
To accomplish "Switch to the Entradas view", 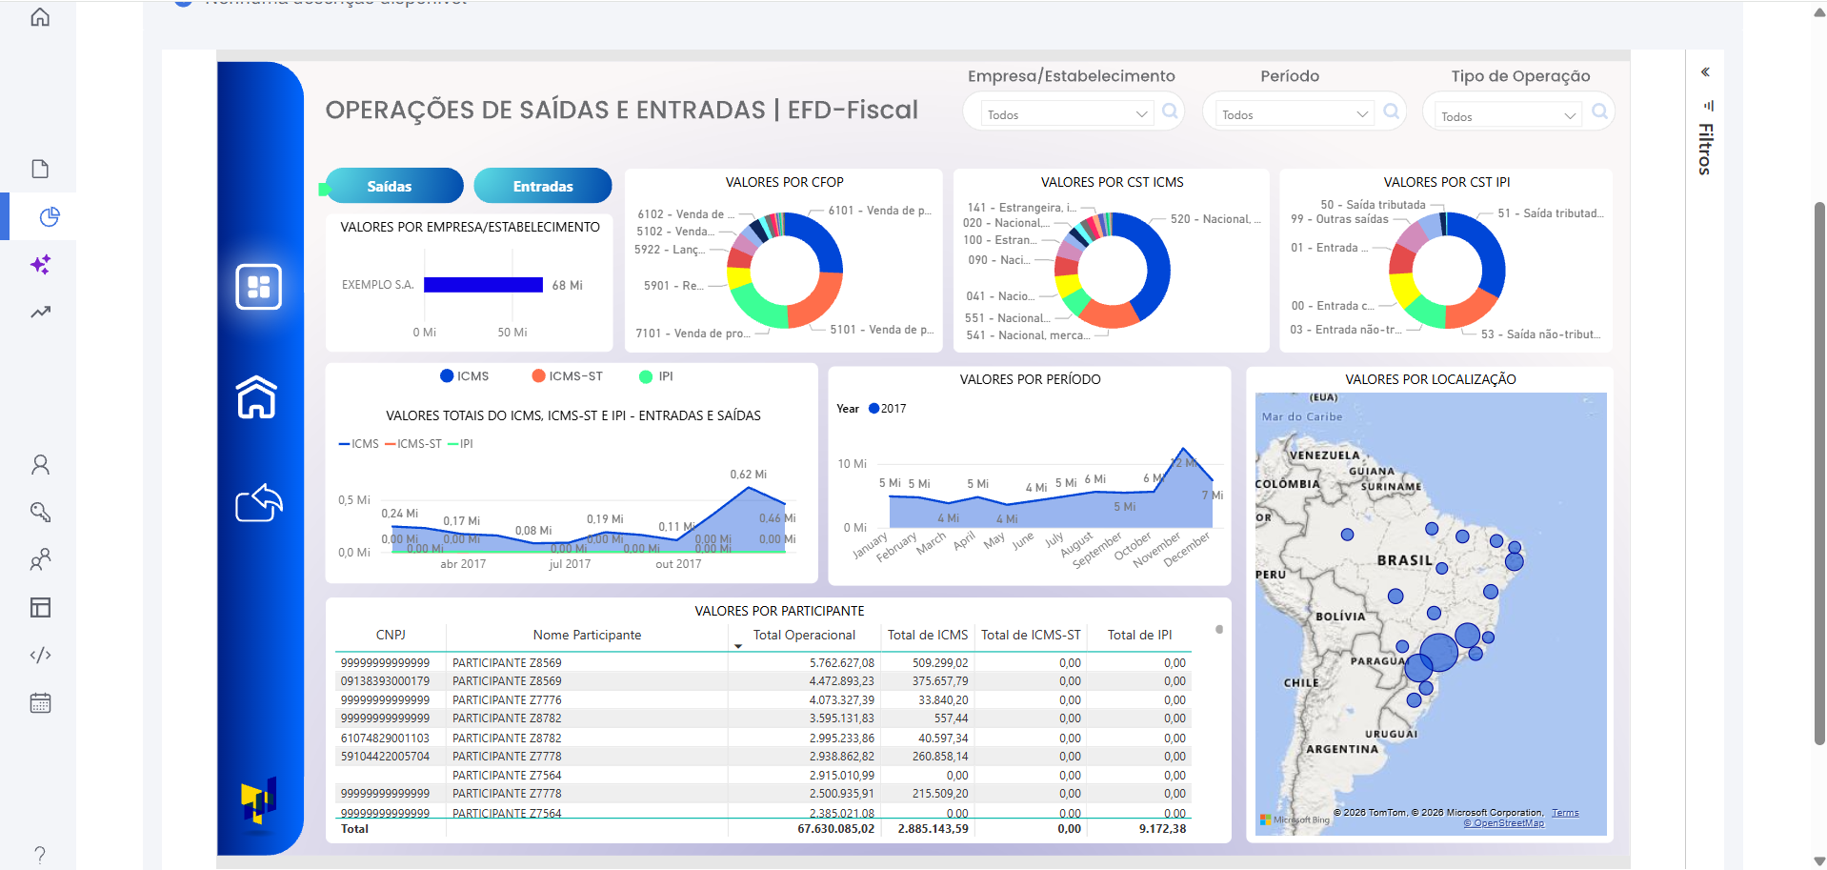I will [543, 186].
